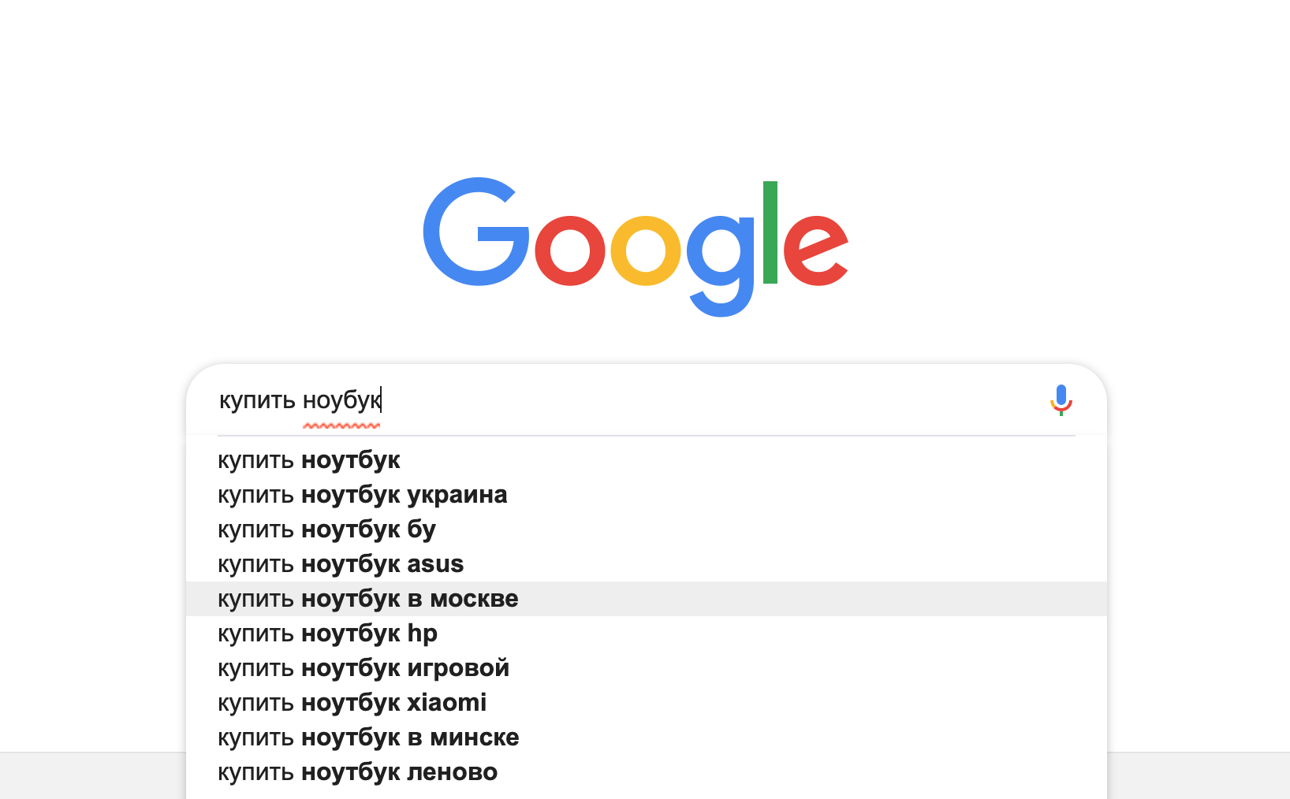Open highlighted suggestion "купить ноутбук в москве"
This screenshot has height=799, width=1290.
click(x=367, y=599)
